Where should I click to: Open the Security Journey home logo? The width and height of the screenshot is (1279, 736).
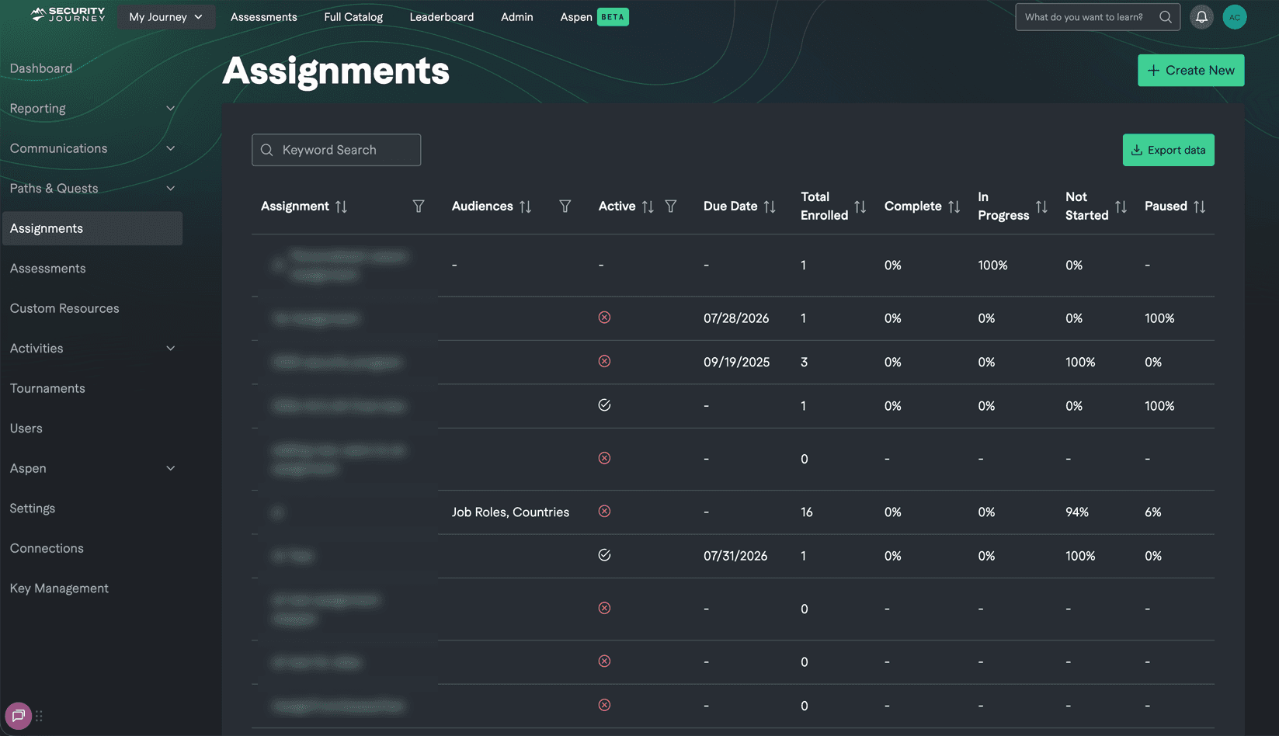tap(68, 15)
